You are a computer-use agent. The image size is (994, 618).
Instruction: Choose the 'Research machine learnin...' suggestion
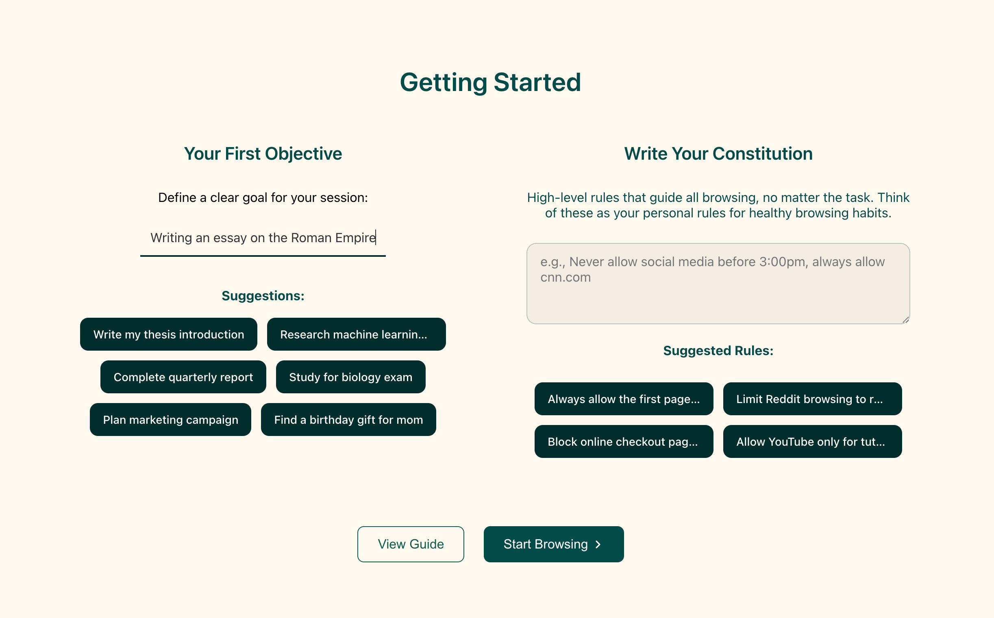click(356, 334)
